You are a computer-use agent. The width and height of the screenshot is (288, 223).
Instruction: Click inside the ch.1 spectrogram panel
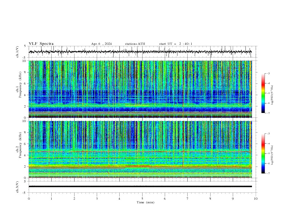click(140, 89)
